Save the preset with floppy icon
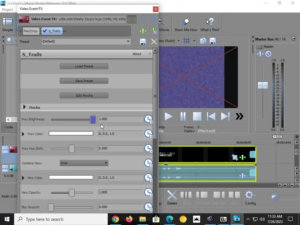Image resolution: width=300 pixels, height=225 pixels. (143, 42)
